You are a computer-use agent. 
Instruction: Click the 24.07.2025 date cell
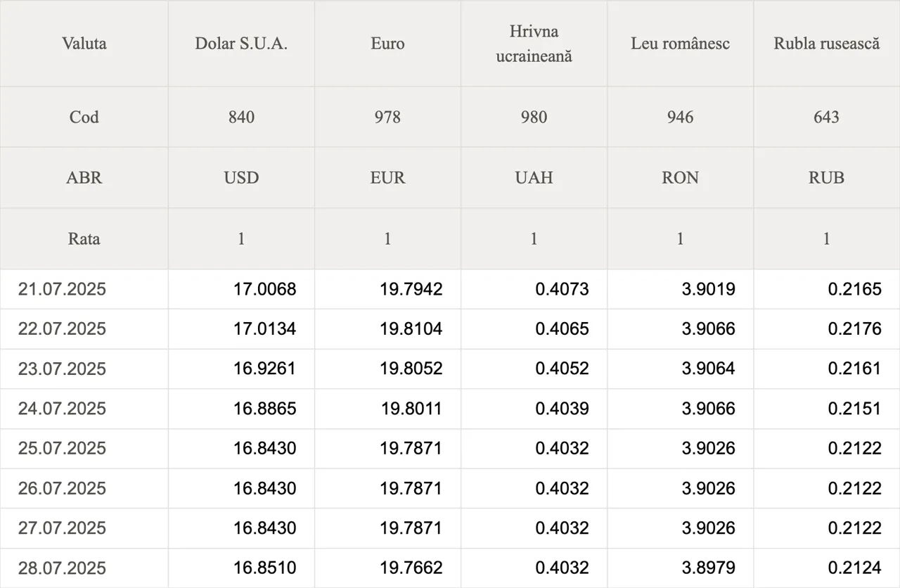[x=62, y=409]
